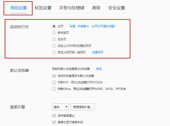The width and height of the screenshot is (170, 126).
Task: Open the 安全设置 tab
Action: tap(116, 8)
